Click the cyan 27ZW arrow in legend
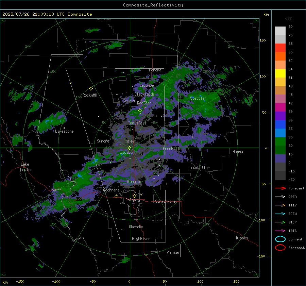The image size is (306, 286). [280, 214]
